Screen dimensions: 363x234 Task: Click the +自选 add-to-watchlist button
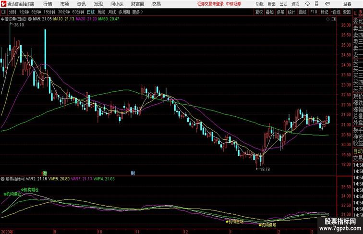[x=336, y=12]
